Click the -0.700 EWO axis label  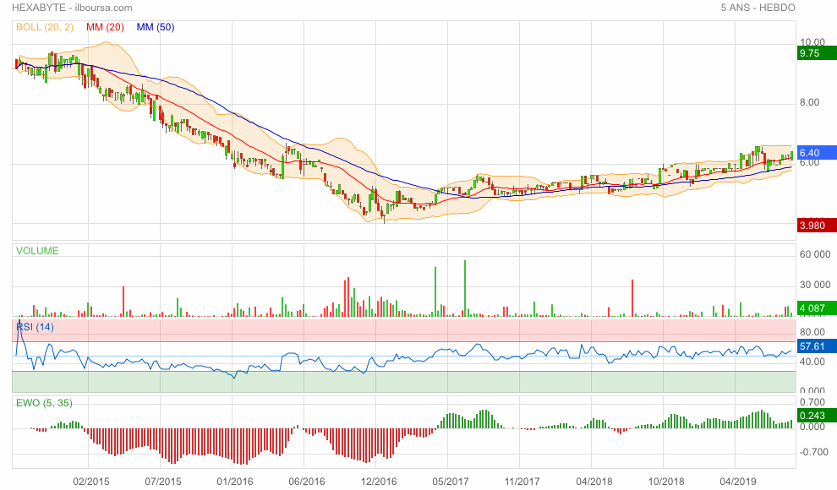pyautogui.click(x=813, y=452)
